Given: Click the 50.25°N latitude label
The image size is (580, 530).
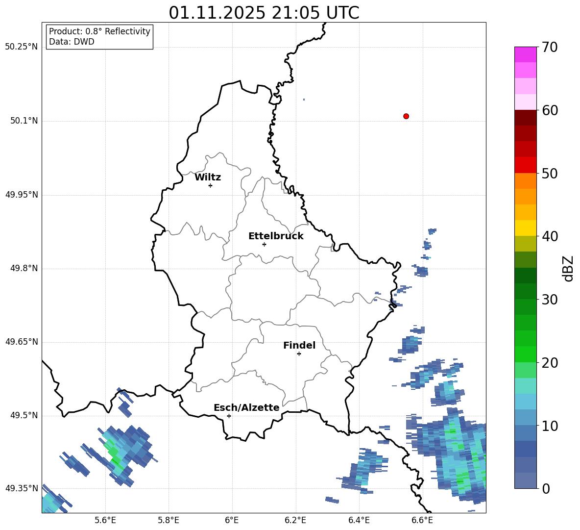Looking at the screenshot, I should tap(22, 47).
